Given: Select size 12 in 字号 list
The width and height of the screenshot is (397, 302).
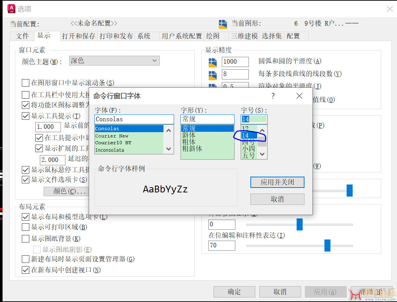Looking at the screenshot, I should click(249, 128).
